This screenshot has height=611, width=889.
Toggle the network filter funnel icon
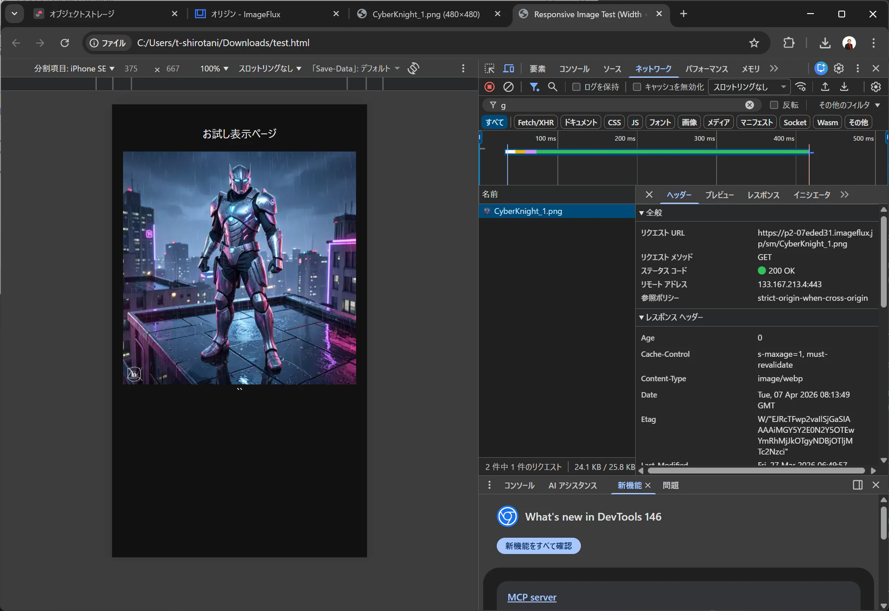click(x=534, y=87)
